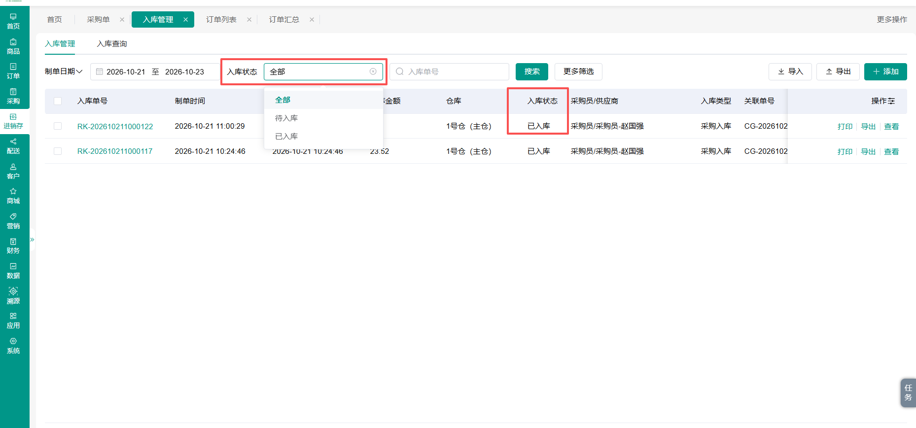The width and height of the screenshot is (916, 428).
Task: Open the 商品 sidebar section
Action: coord(13,46)
